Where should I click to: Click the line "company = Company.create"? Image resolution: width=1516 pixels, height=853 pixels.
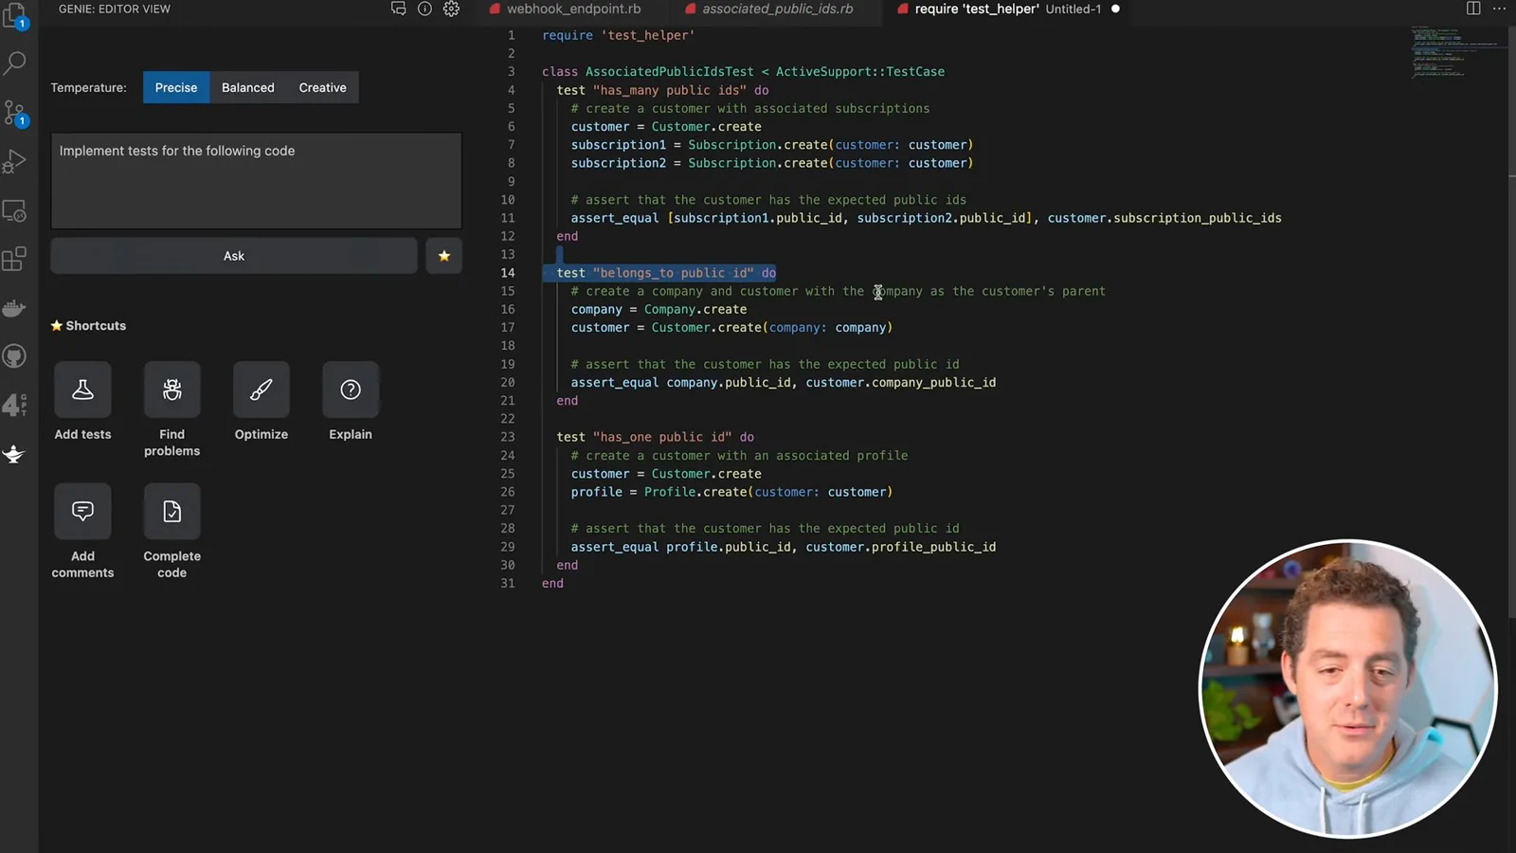click(659, 309)
